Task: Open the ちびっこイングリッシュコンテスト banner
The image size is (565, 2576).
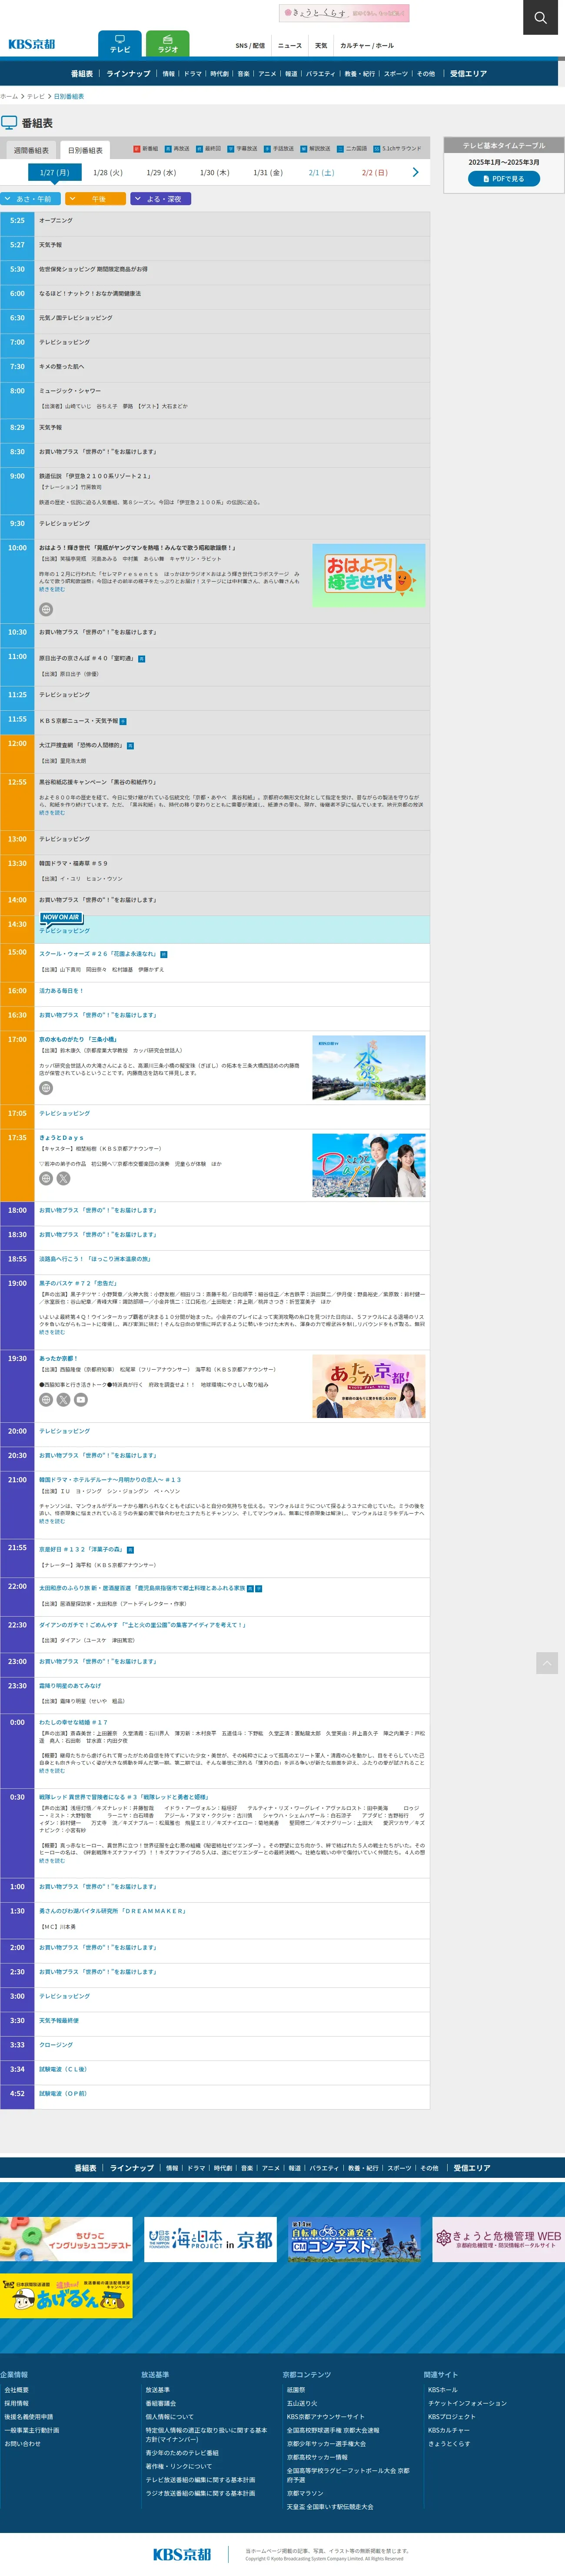Action: pos(66,2239)
